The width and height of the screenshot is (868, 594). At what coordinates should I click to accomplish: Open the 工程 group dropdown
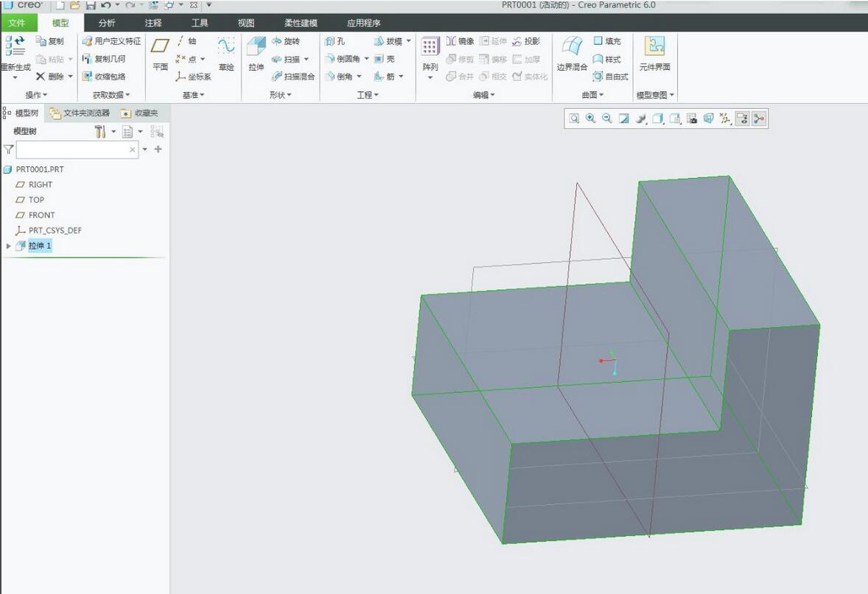click(x=368, y=95)
